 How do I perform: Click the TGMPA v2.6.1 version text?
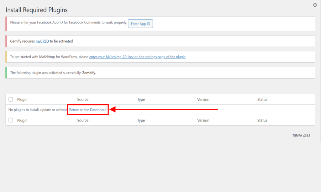click(x=301, y=136)
